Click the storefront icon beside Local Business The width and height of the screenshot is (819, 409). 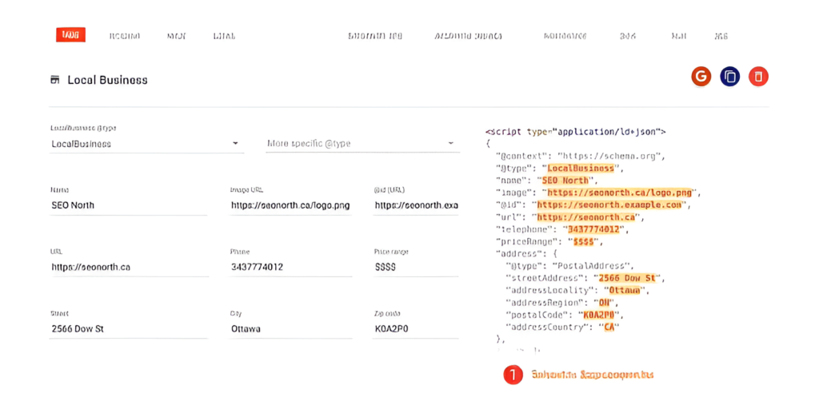pos(55,80)
